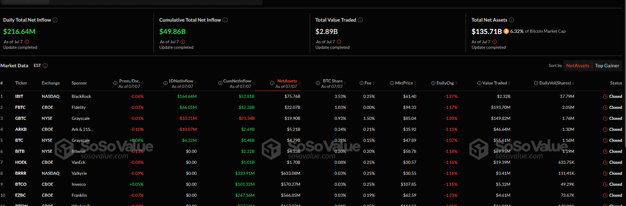Viewport: 626px width, 206px height.
Task: Click info icon beside Daily Total Net Inflow
Action: coord(55,20)
